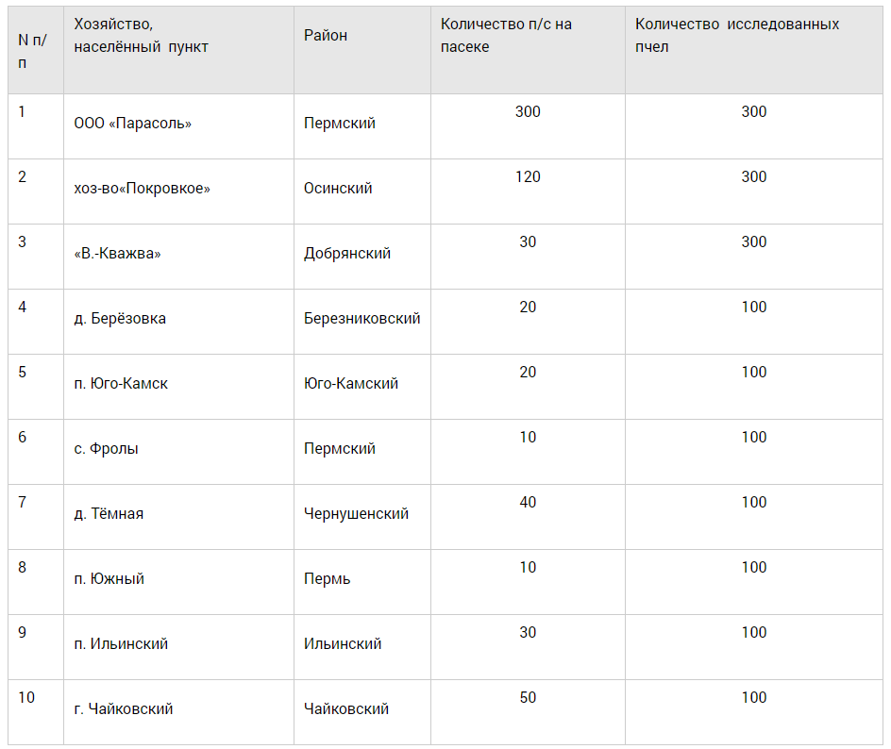
Task: Click the 'Количество п/с на пасеке' header
Action: [506, 36]
